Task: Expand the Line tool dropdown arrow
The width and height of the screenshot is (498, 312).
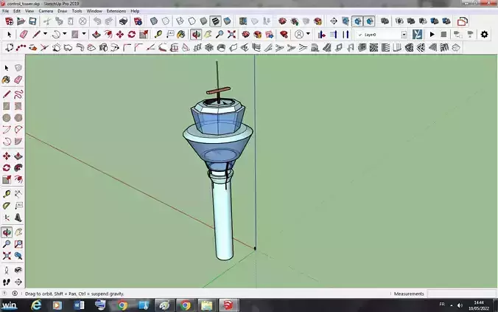Action: [45, 34]
